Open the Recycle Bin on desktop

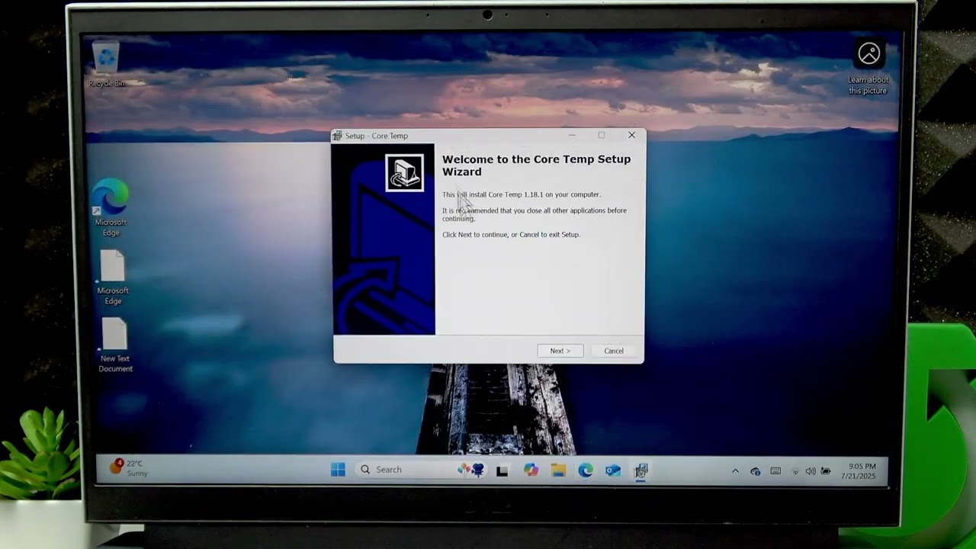click(106, 65)
